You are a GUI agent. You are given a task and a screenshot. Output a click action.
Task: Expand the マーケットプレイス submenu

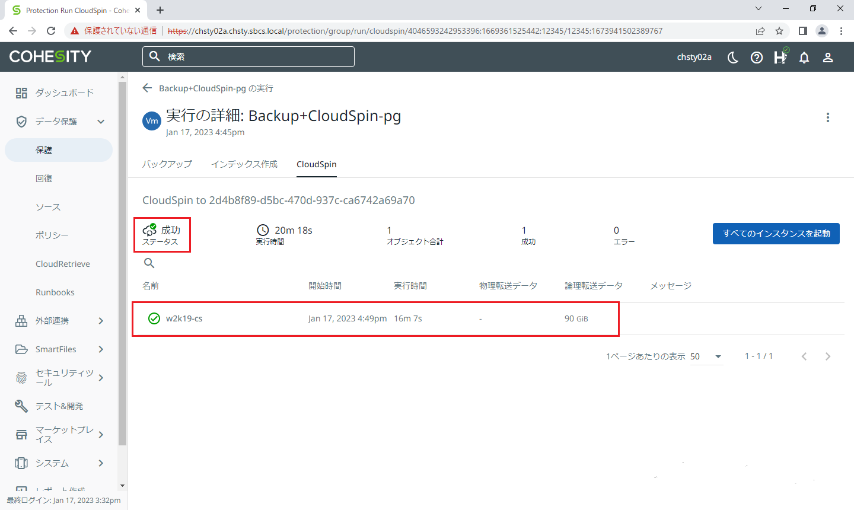(x=101, y=435)
